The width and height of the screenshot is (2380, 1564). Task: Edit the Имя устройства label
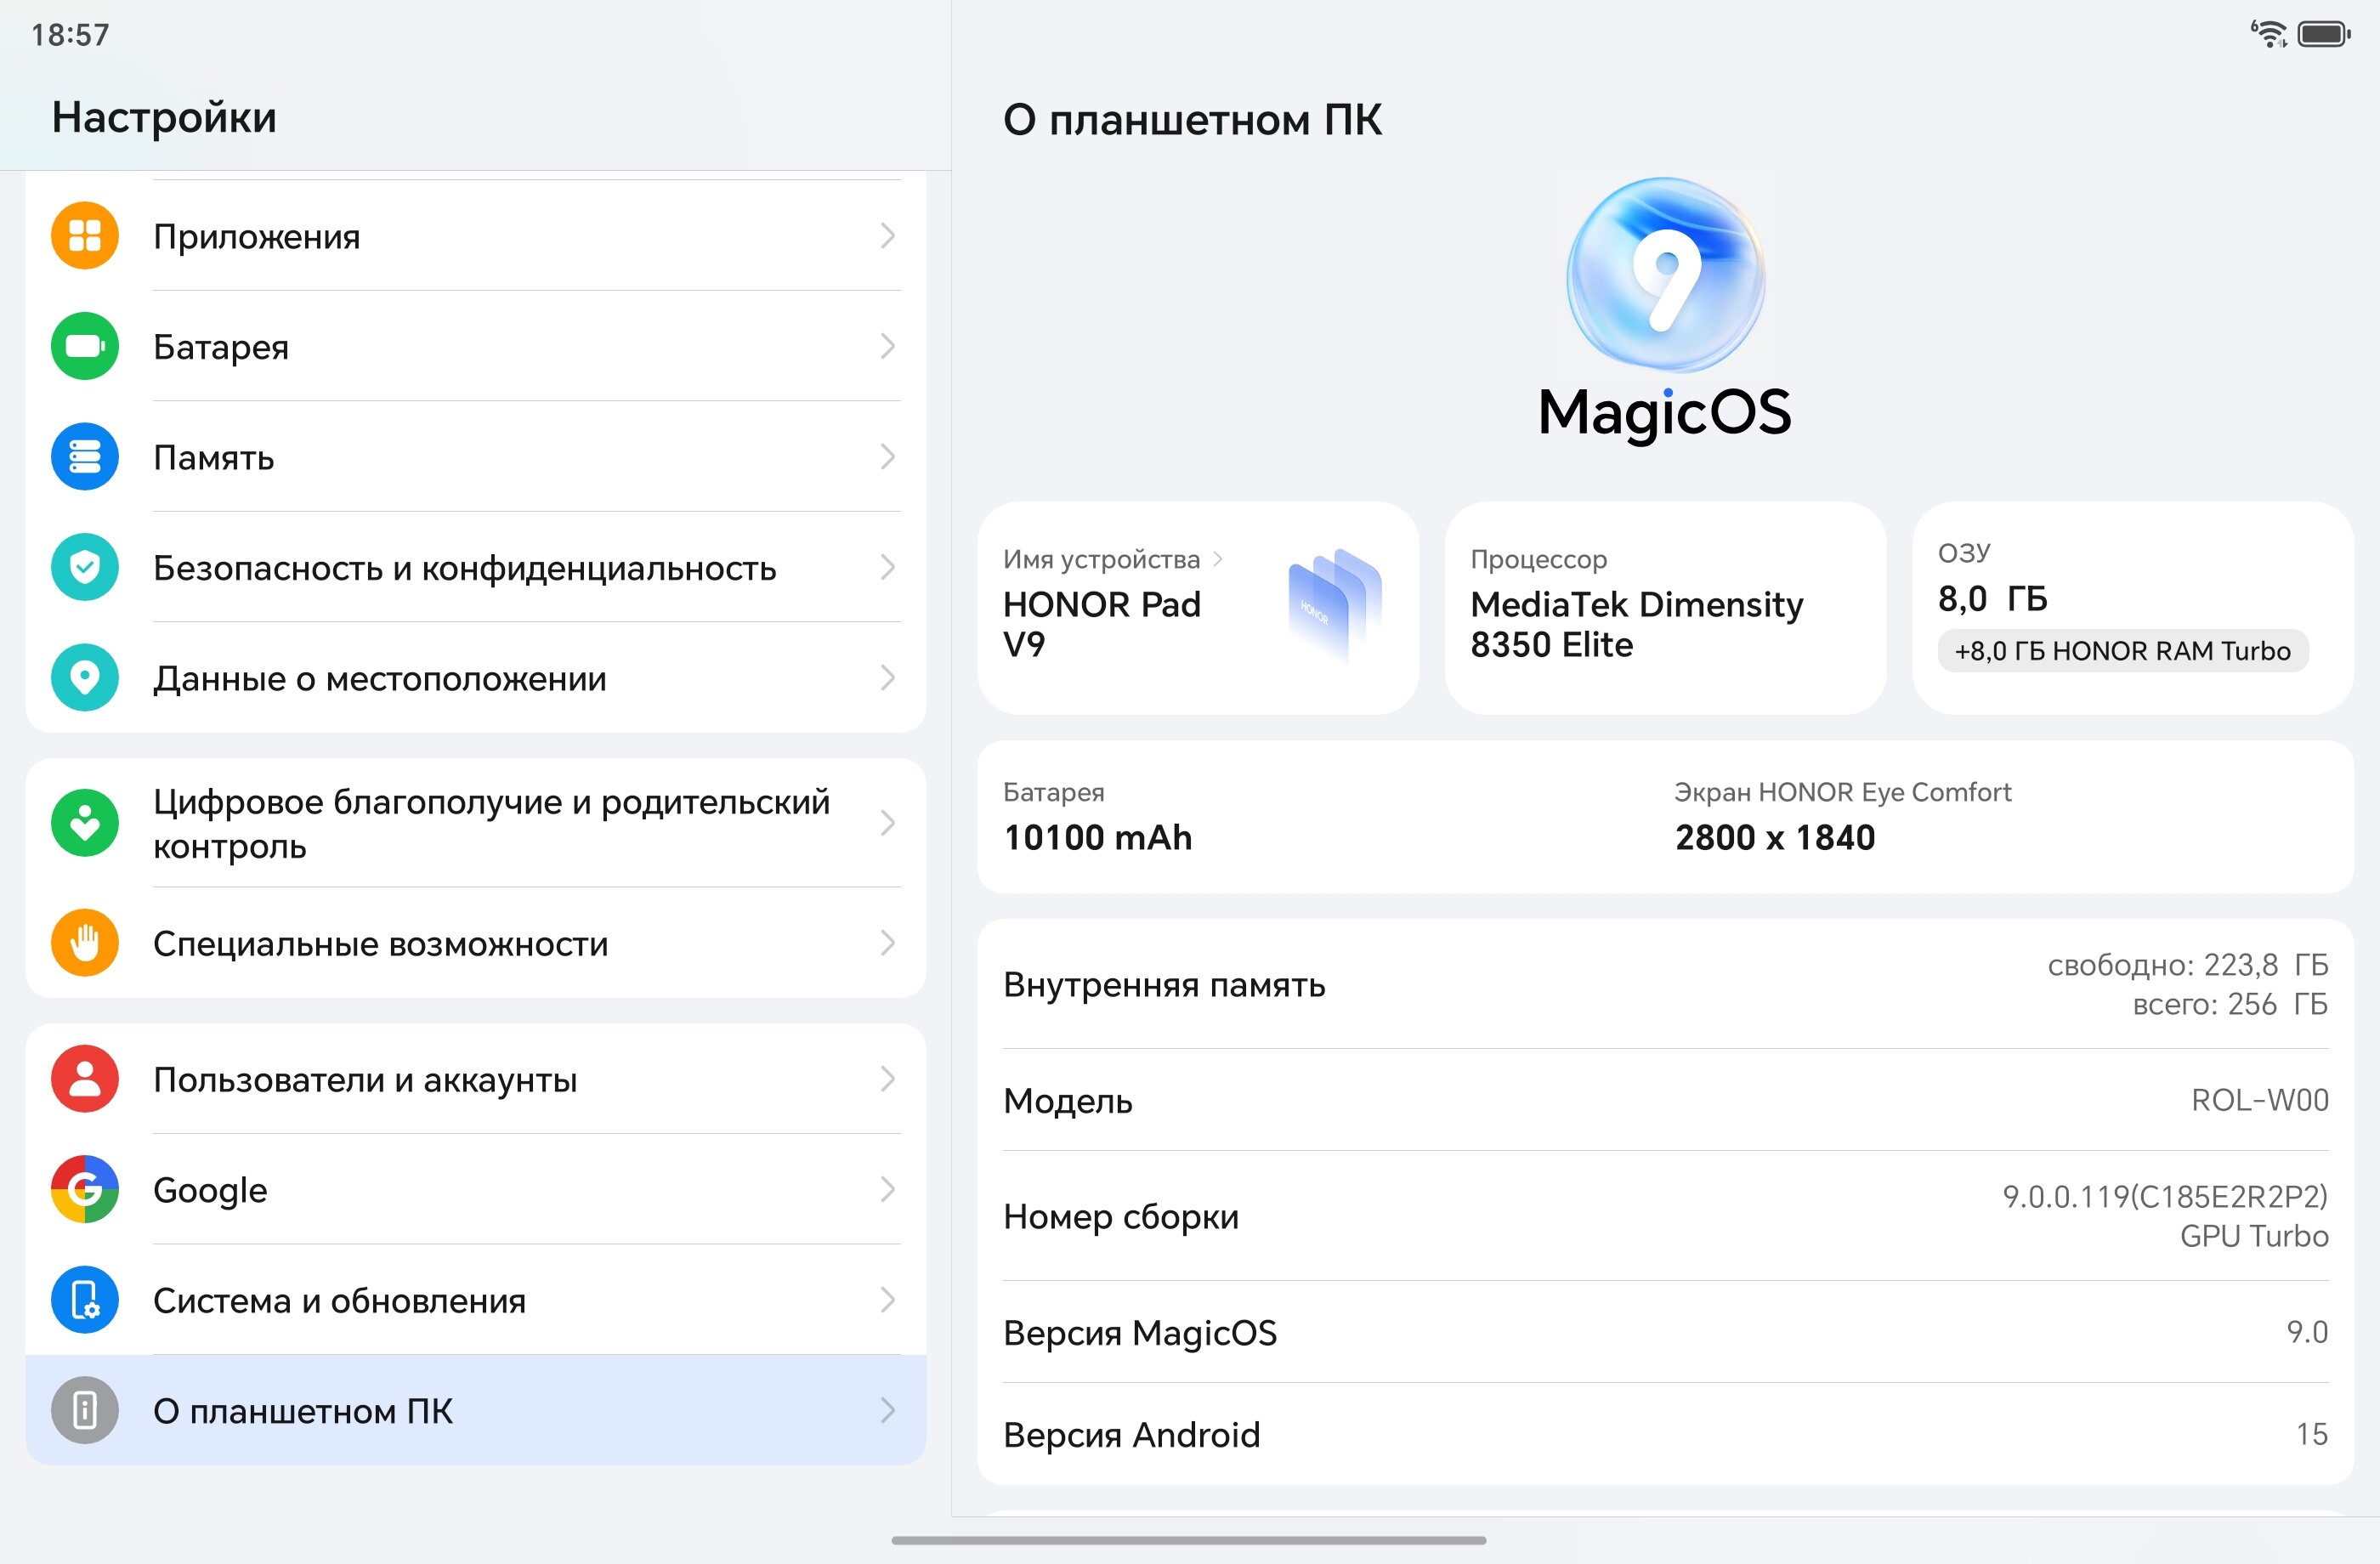(x=1101, y=559)
